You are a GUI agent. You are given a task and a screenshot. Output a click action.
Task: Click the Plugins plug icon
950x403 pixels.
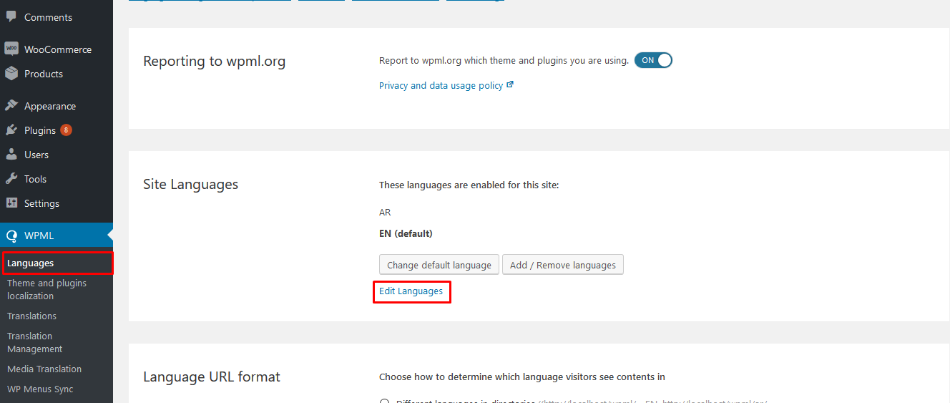(11, 130)
